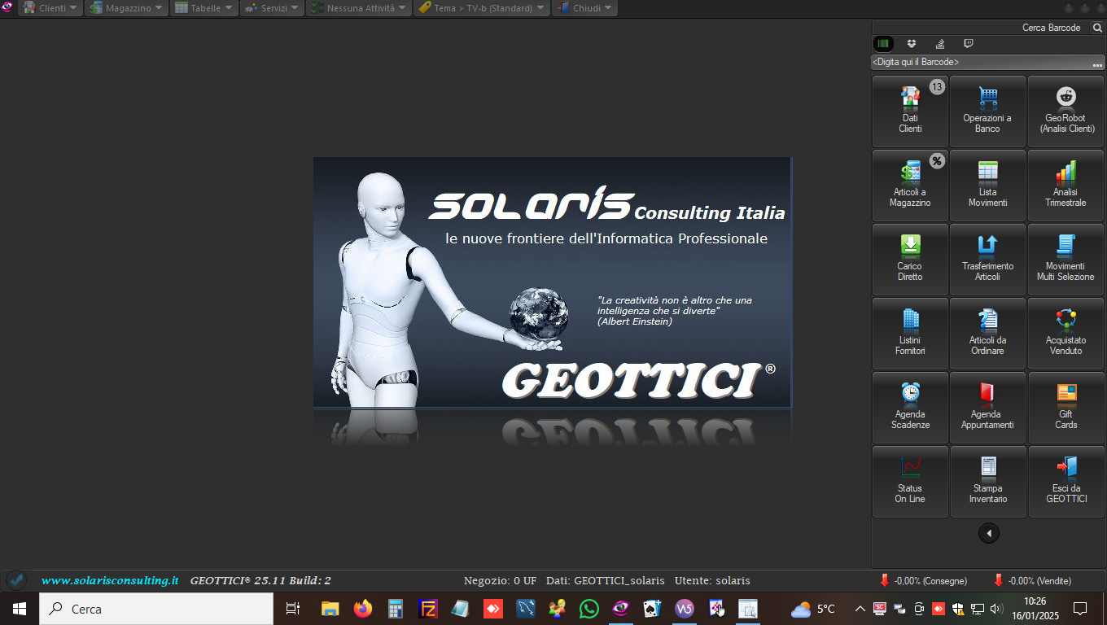Click the three dots in barcode field
This screenshot has height=625, width=1107.
(x=1097, y=63)
